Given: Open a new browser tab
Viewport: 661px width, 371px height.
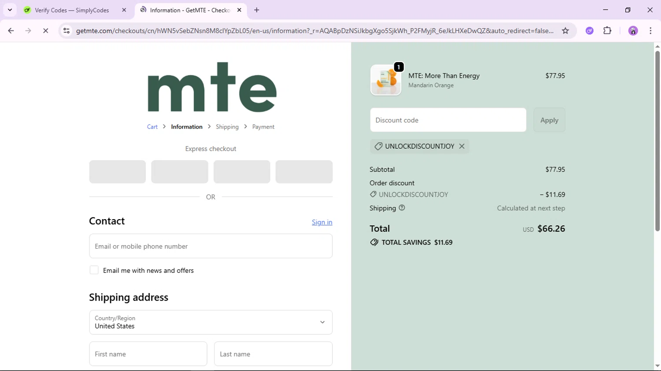Looking at the screenshot, I should pyautogui.click(x=256, y=10).
